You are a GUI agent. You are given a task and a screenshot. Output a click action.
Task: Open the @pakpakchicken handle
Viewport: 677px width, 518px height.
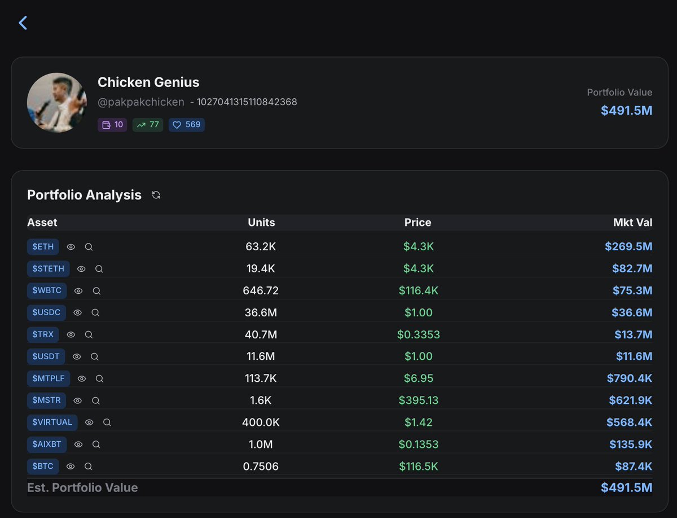pos(141,102)
